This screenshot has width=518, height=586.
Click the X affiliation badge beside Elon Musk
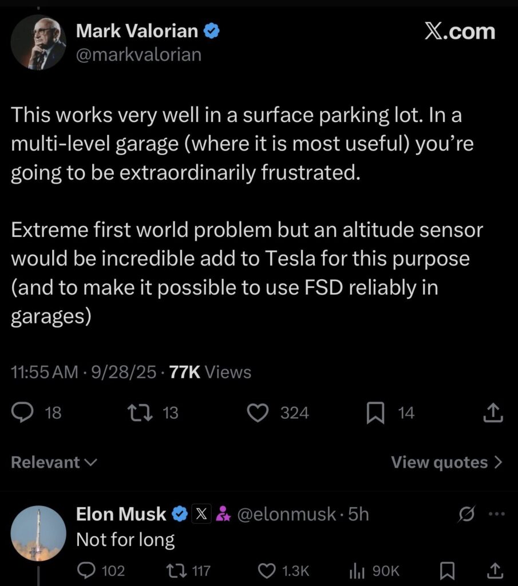coord(201,515)
